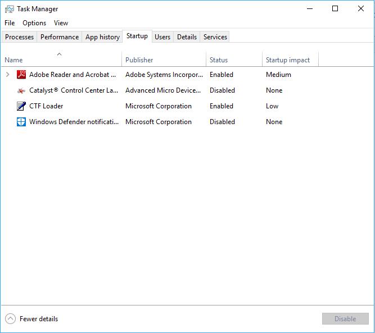Minimize the Task Manager window
The width and height of the screenshot is (375, 333).
pos(310,9)
